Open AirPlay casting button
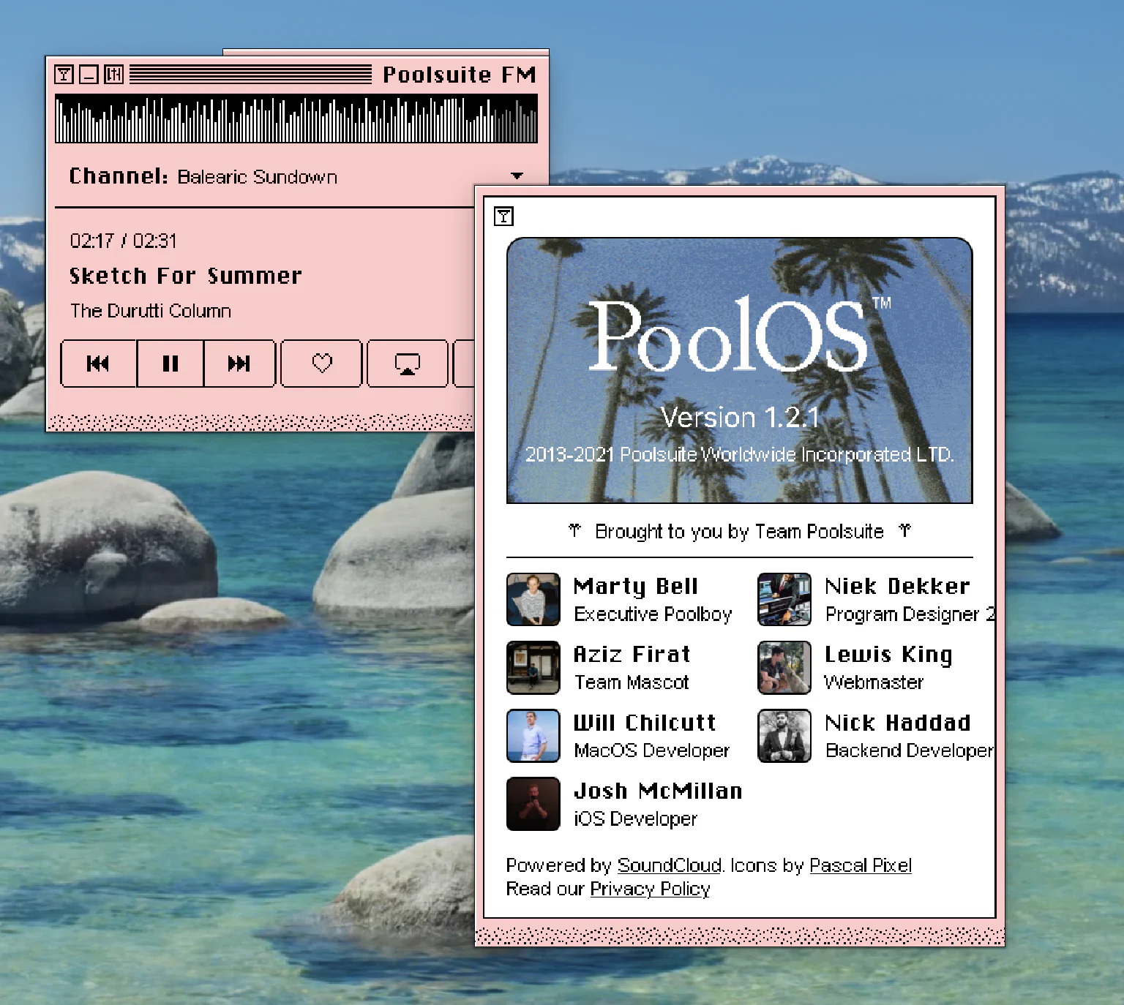This screenshot has height=1005, width=1124. tap(408, 364)
